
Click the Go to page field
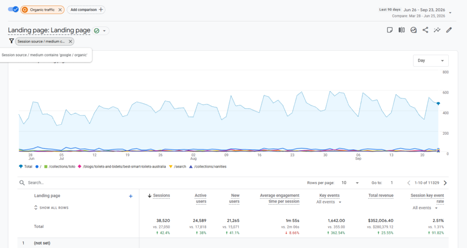tap(392, 183)
